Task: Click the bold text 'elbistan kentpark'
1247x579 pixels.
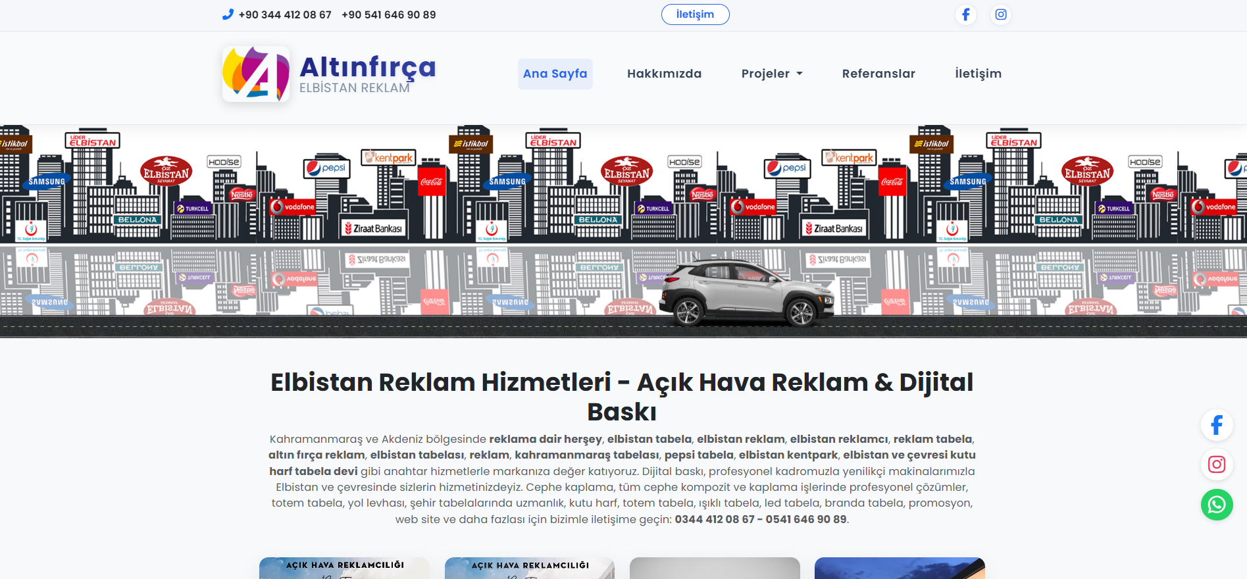Action: click(788, 455)
